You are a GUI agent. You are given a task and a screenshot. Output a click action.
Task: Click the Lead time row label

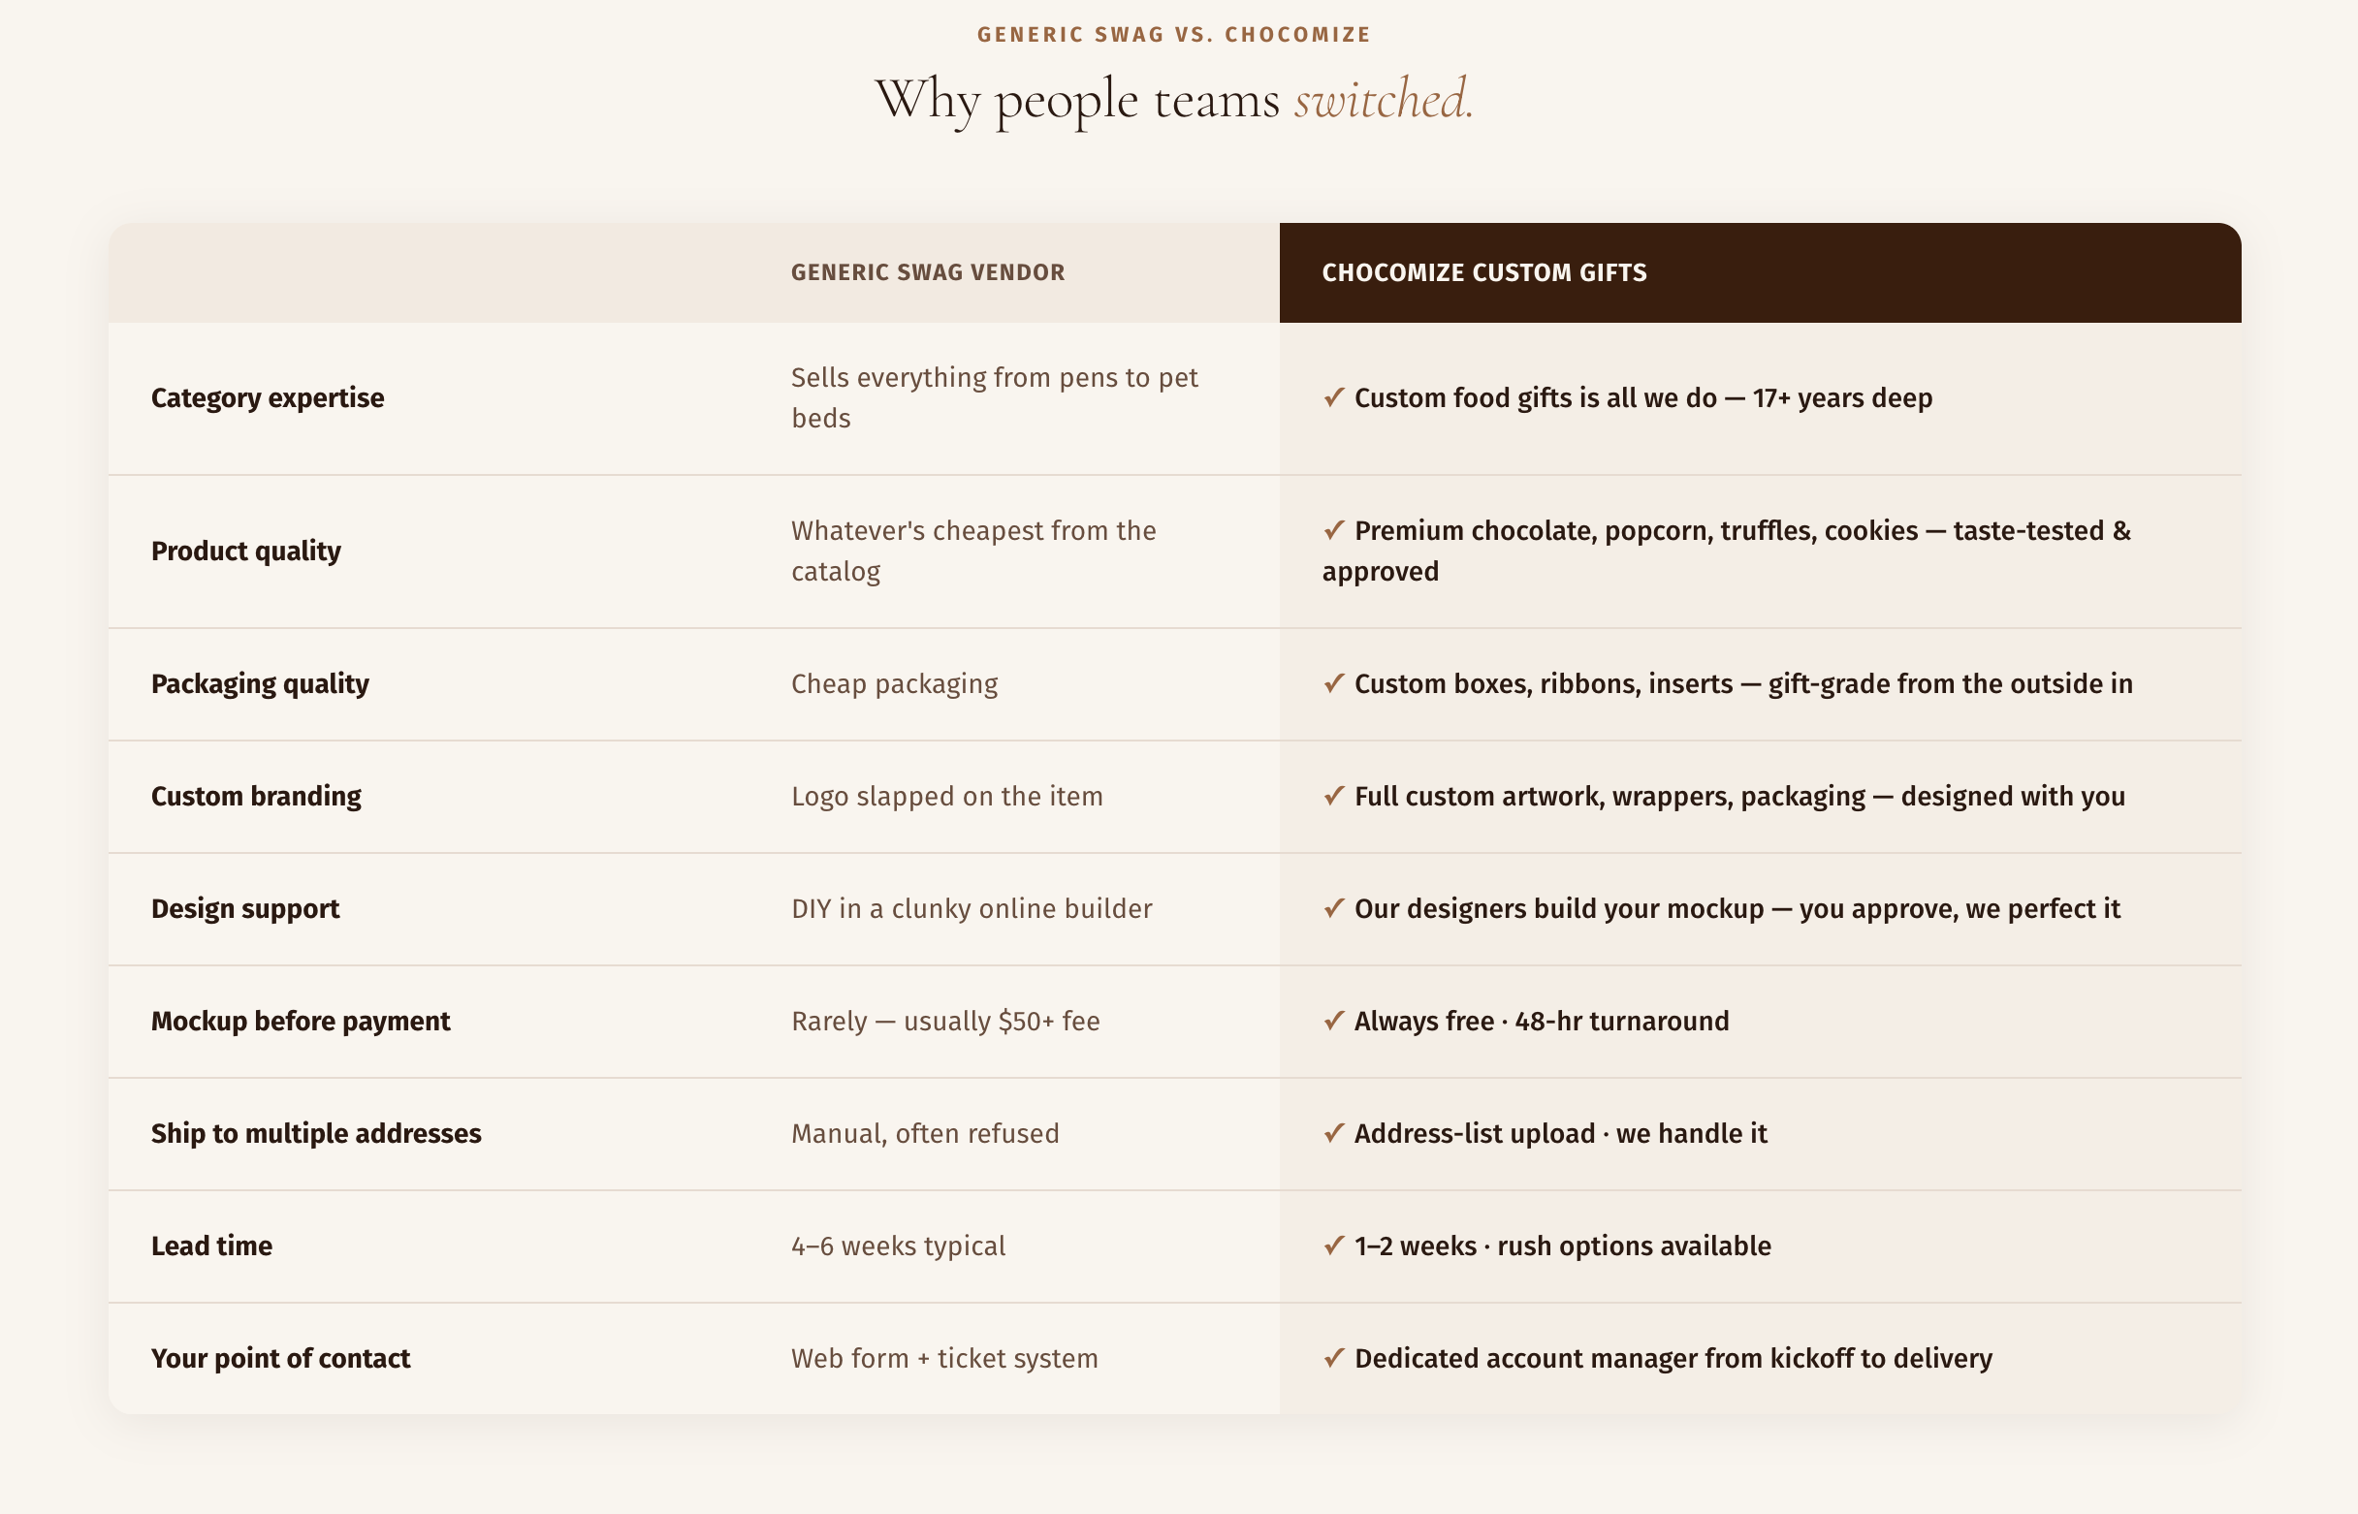[211, 1246]
